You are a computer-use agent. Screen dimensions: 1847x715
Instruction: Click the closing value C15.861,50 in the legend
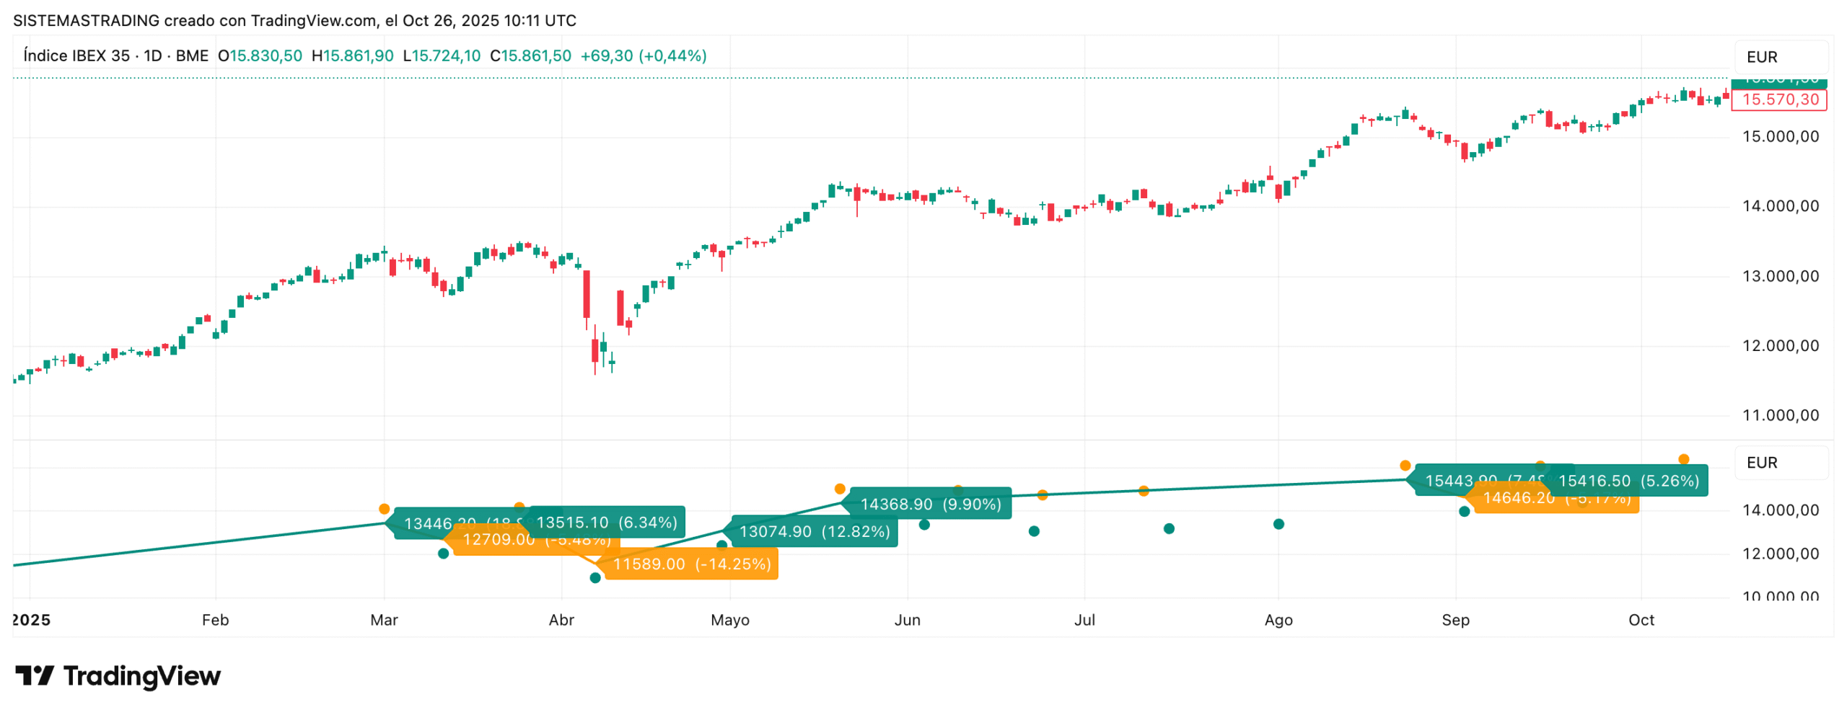tap(530, 55)
